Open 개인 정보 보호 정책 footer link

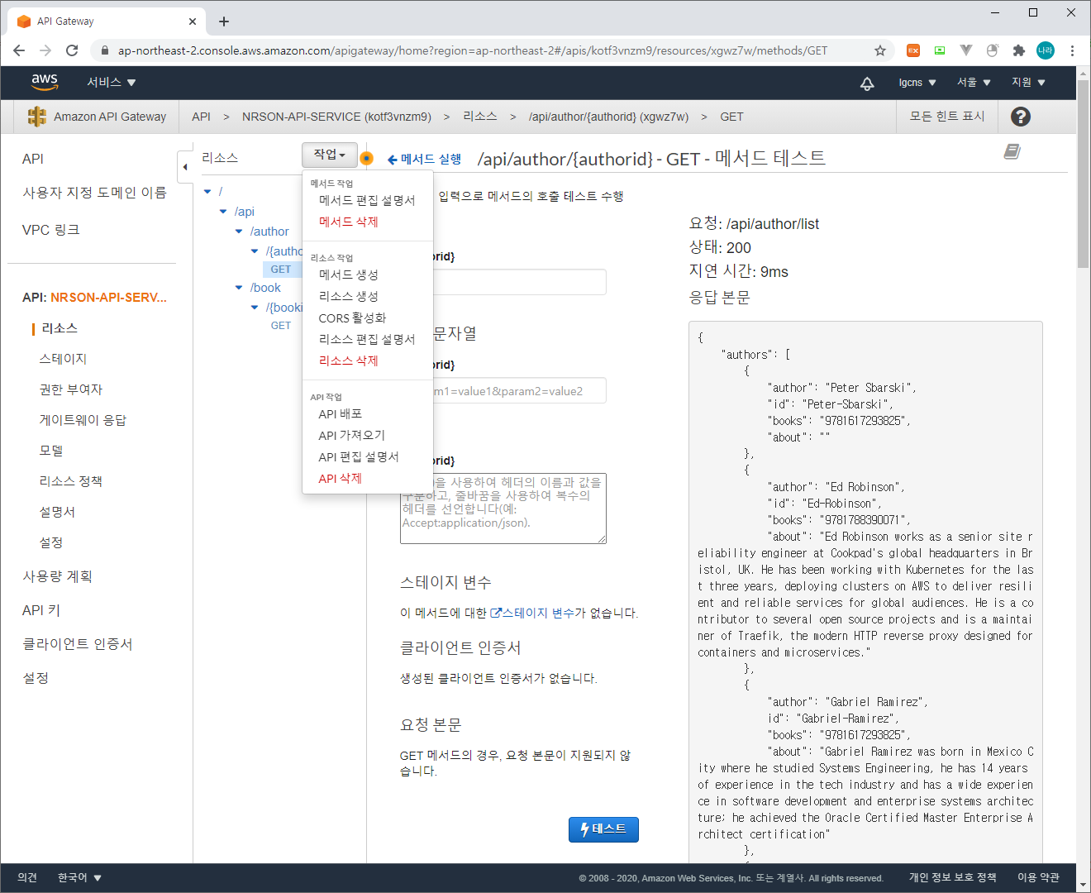pyautogui.click(x=952, y=877)
